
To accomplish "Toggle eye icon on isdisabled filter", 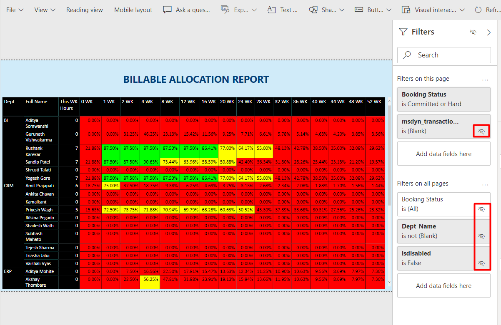I will tap(481, 263).
